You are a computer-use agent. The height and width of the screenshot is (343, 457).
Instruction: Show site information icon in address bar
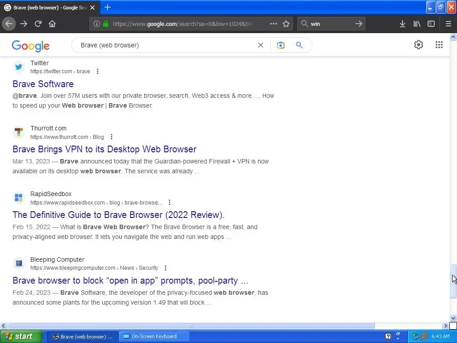pos(97,24)
